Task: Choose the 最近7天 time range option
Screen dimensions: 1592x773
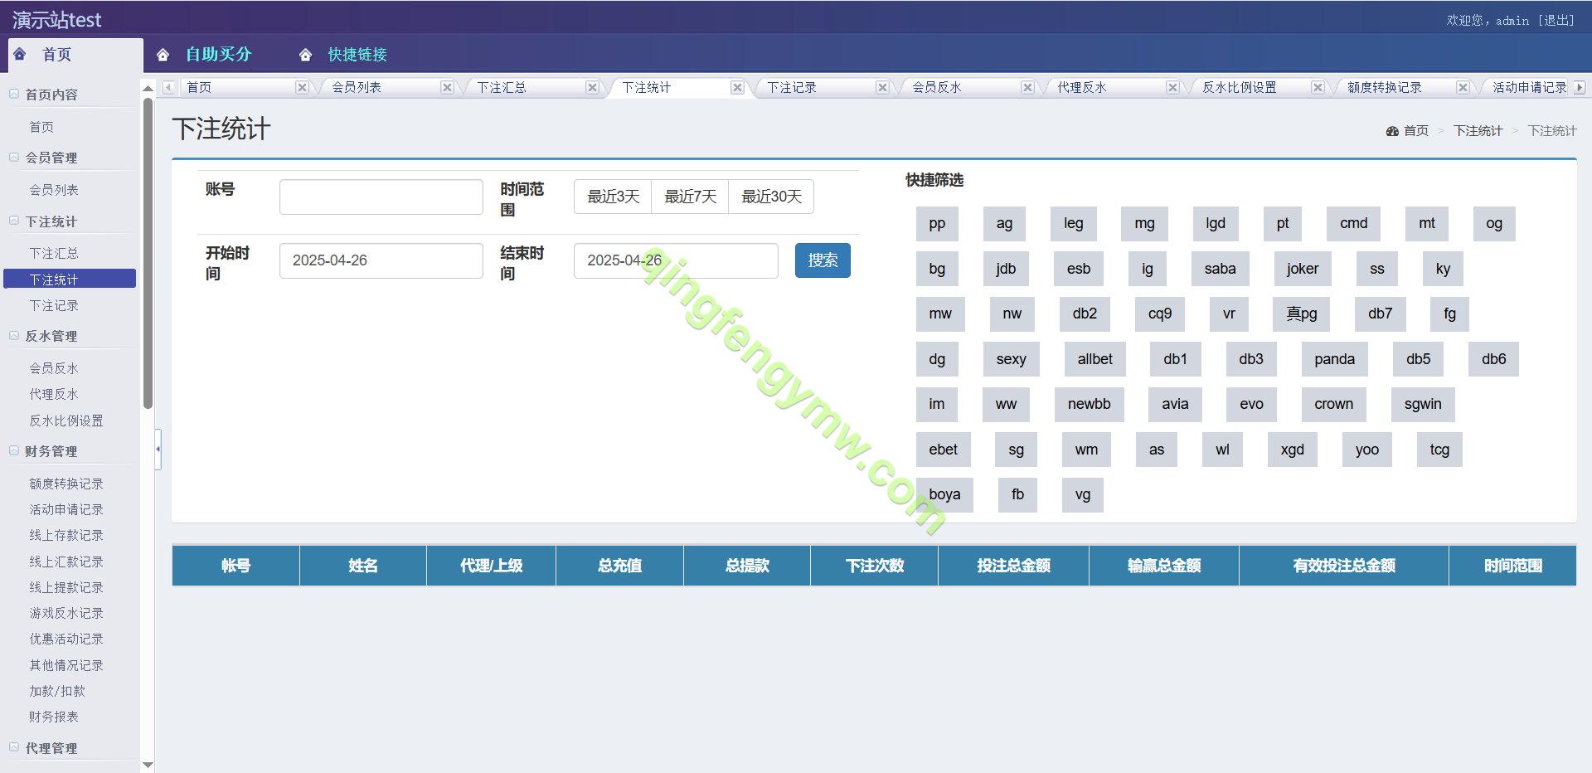Action: click(x=690, y=197)
